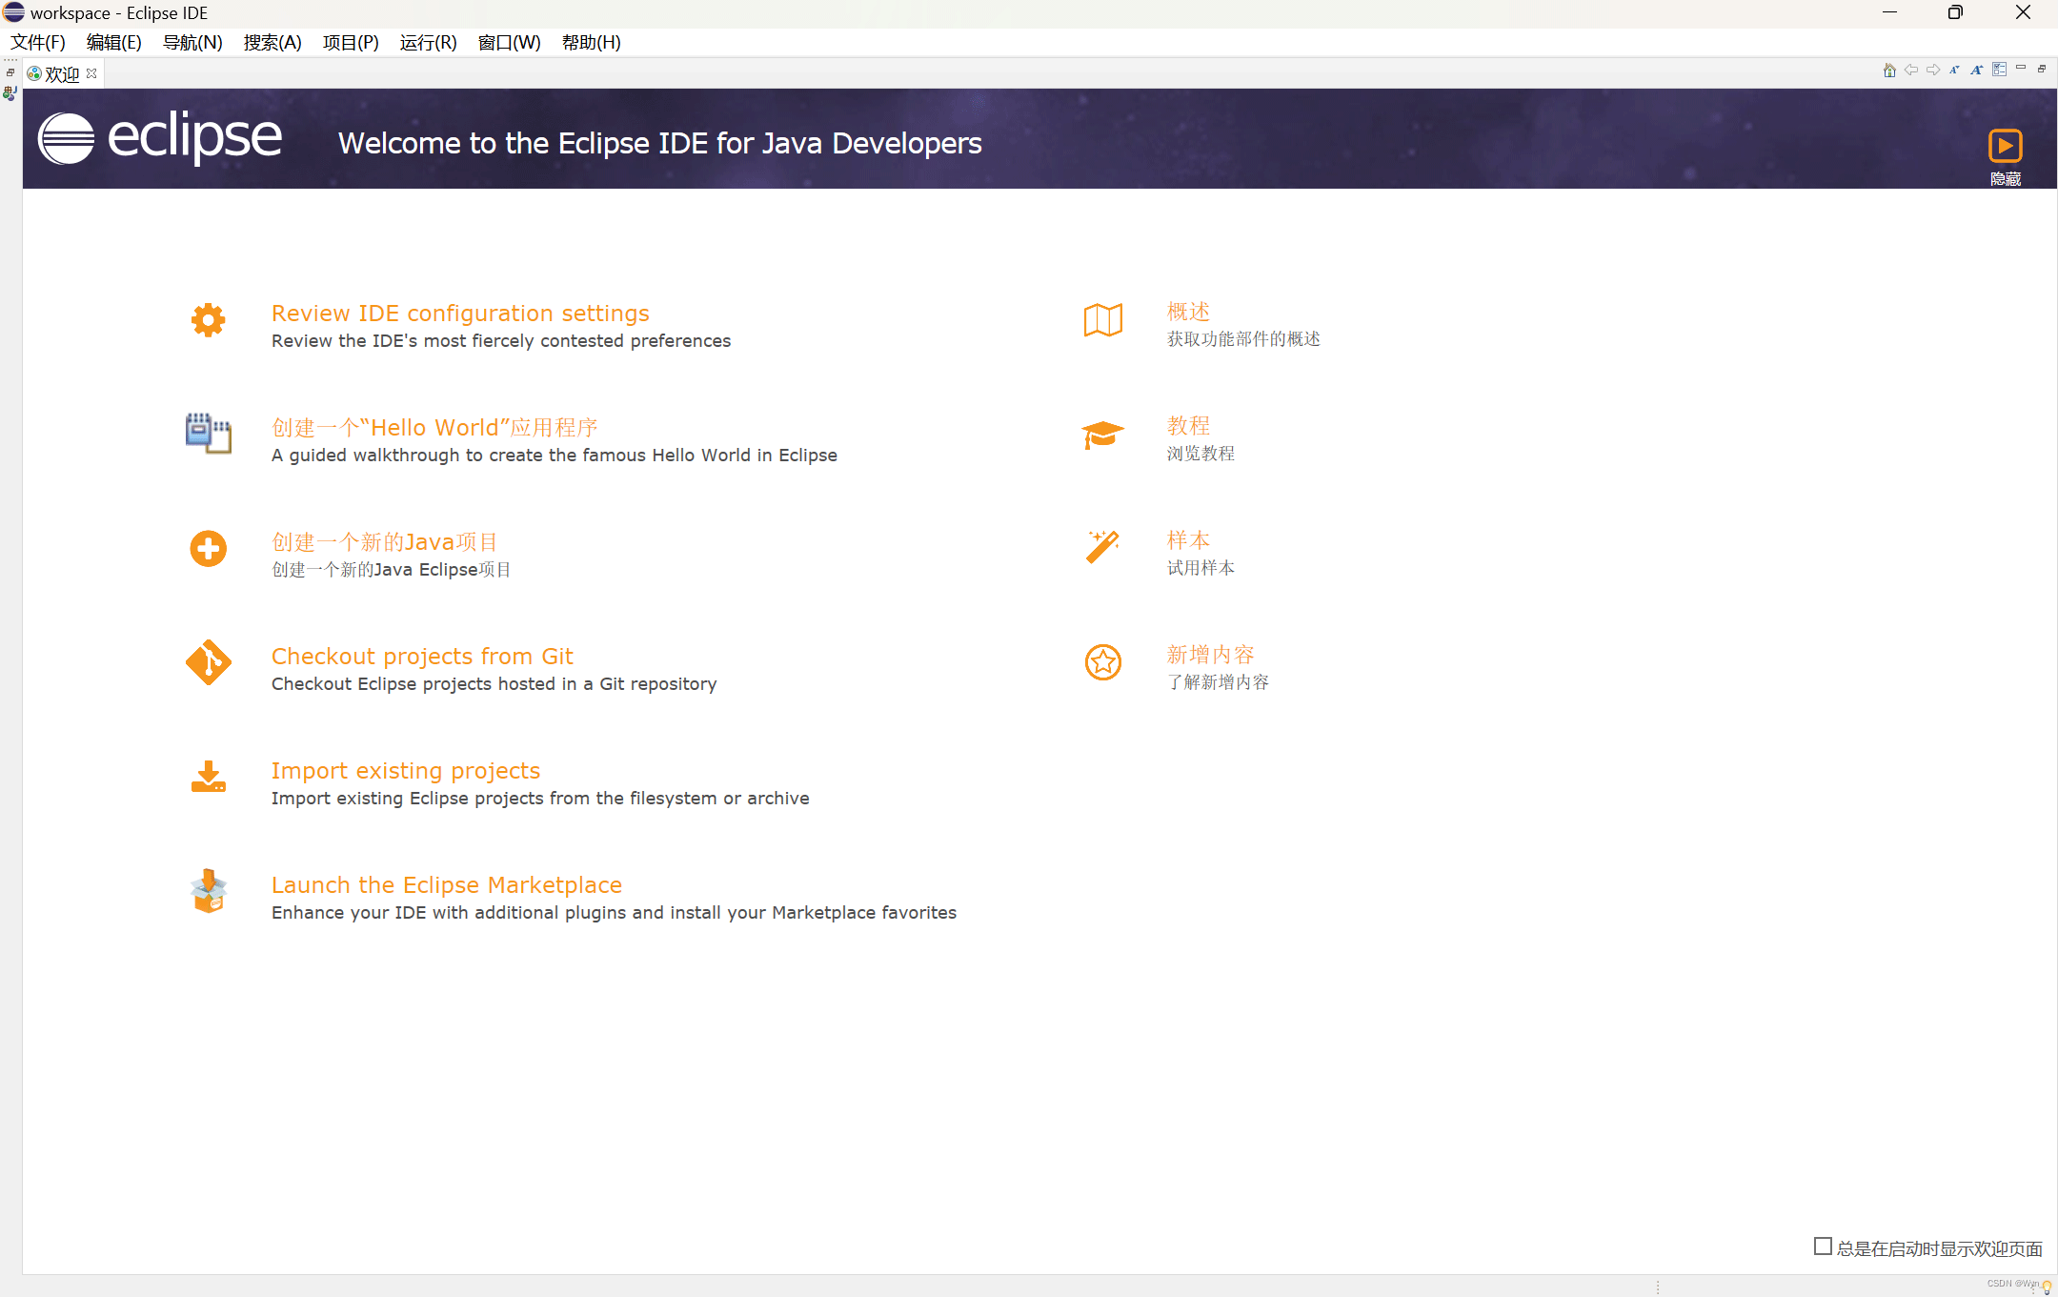Screen dimensions: 2058x1297
Task: Click the increase font size icon
Action: point(1977,70)
